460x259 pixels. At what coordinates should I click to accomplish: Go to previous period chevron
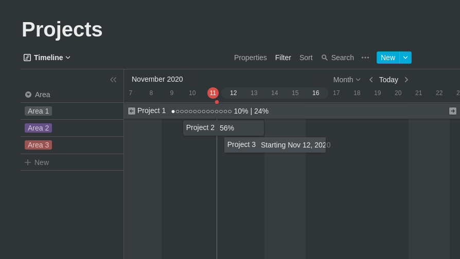[x=371, y=80]
